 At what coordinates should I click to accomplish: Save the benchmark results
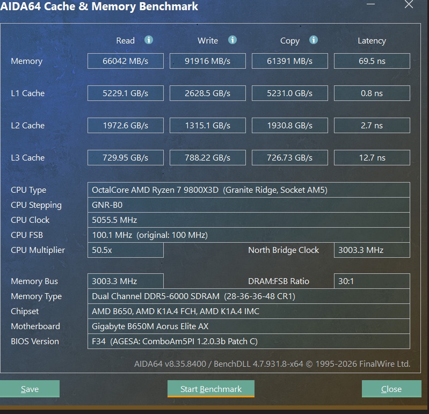[30, 389]
